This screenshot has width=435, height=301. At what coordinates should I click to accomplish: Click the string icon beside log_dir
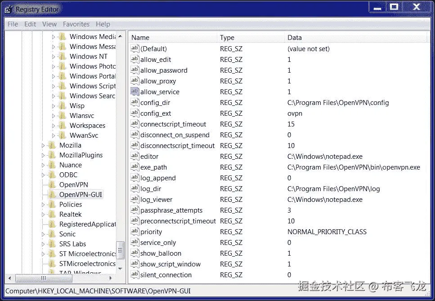(135, 189)
